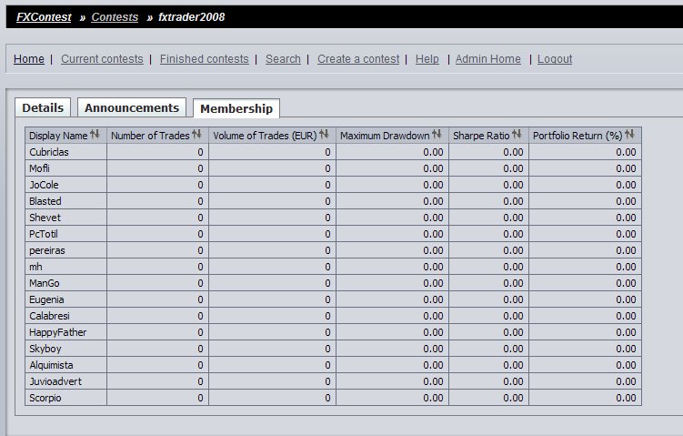683x436 pixels.
Task: Click the Sharpe Ratio header text
Action: [x=481, y=136]
